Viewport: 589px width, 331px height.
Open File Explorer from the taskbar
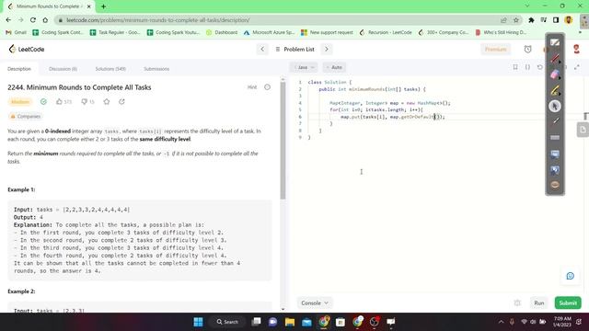290,322
